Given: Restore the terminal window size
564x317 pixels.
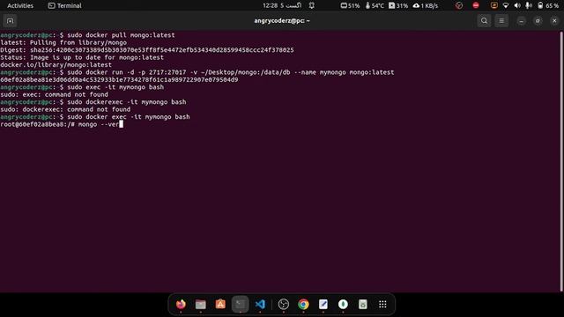Looking at the screenshot, I should (538, 21).
